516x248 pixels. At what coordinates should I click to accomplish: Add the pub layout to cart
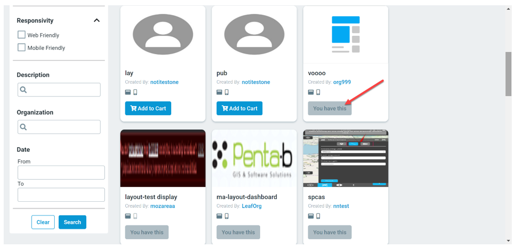tap(240, 108)
